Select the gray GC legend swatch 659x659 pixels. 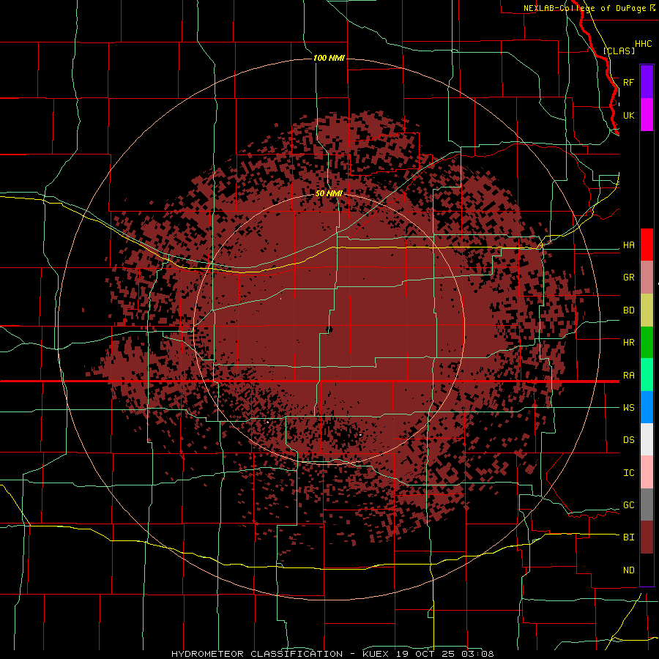[647, 505]
